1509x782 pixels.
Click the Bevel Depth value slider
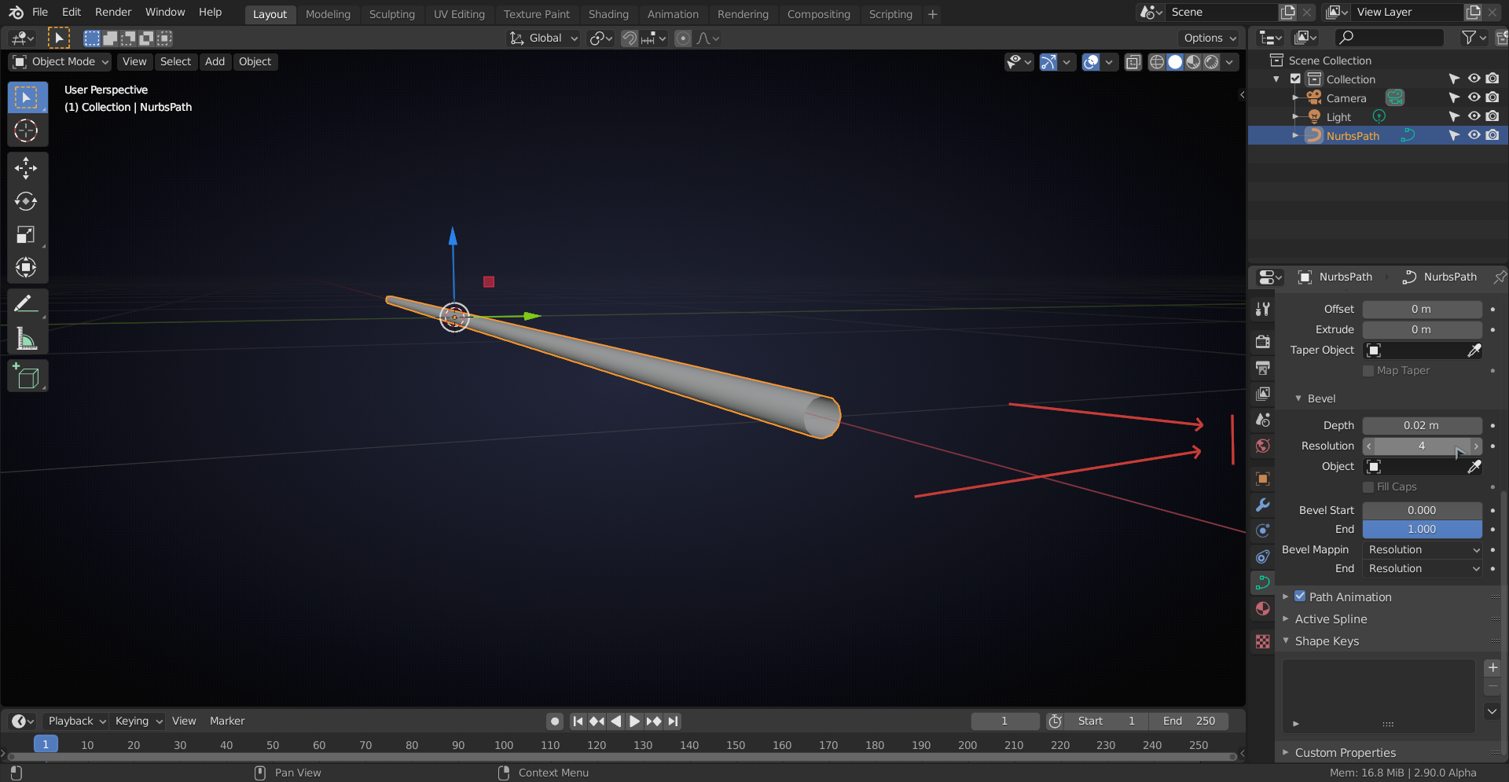pyautogui.click(x=1421, y=424)
